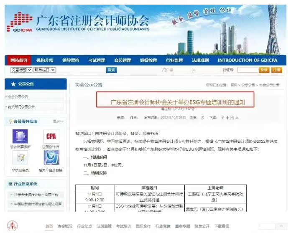Open the CPA 注册会计师 icon
This screenshot has width=291, height=233.
tap(51, 137)
